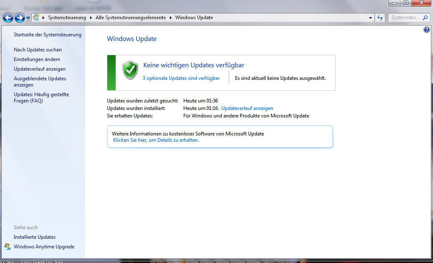Open the address bar history dropdown

(x=370, y=18)
